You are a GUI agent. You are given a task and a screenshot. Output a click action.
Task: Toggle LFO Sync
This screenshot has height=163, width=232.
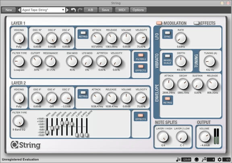coord(167,34)
